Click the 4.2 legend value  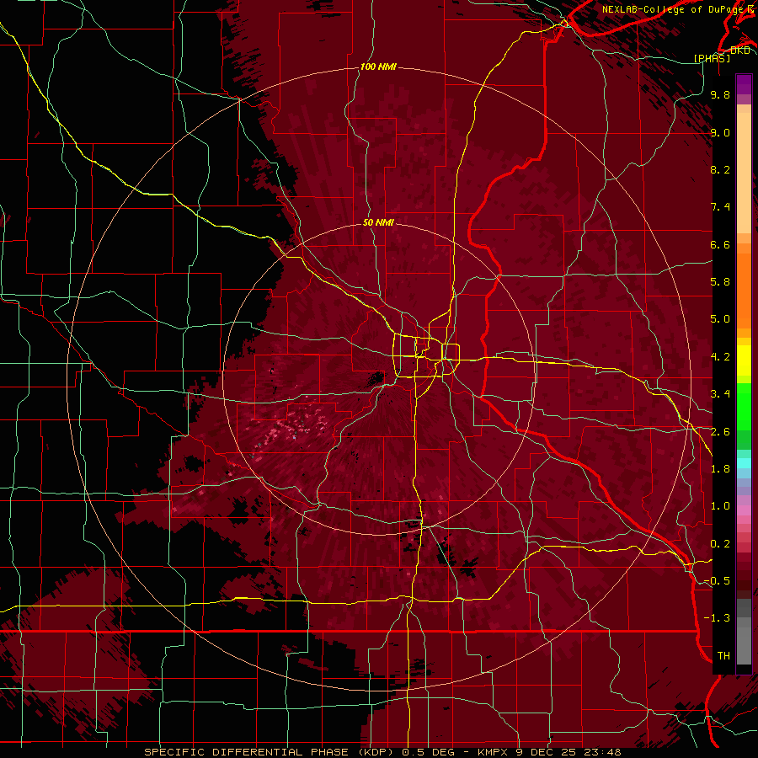(x=720, y=357)
